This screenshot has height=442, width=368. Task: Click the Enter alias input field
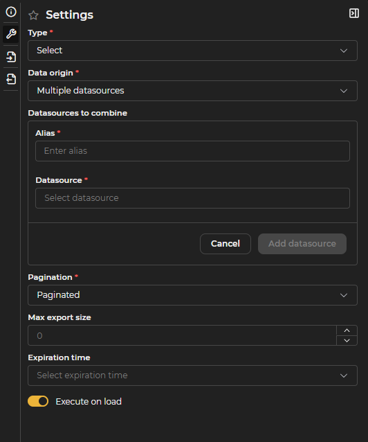click(192, 151)
